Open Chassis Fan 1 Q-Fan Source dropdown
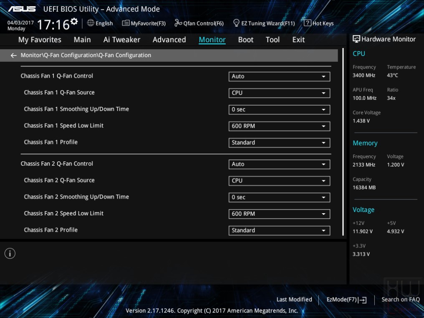Screen dimensions: 424x318 279,93
